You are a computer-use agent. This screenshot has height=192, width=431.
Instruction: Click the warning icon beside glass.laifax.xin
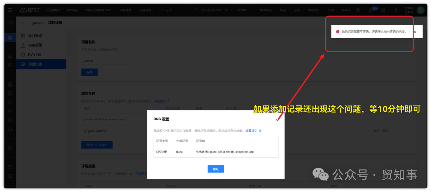(85, 131)
